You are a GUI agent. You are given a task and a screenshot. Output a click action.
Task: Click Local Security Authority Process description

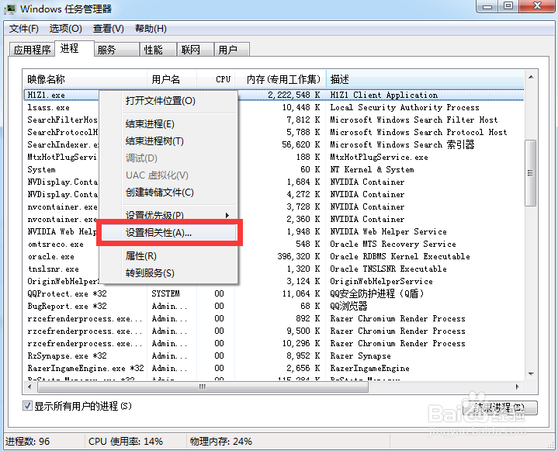tap(404, 107)
